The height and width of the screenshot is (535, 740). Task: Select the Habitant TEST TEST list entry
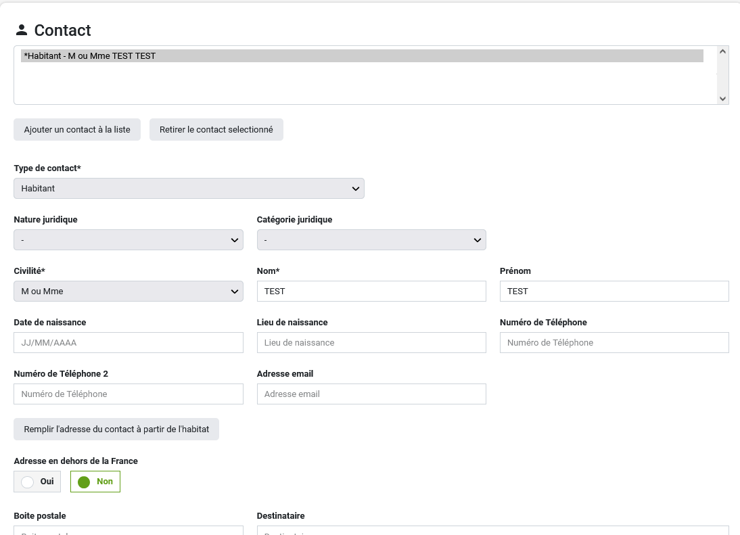point(362,56)
